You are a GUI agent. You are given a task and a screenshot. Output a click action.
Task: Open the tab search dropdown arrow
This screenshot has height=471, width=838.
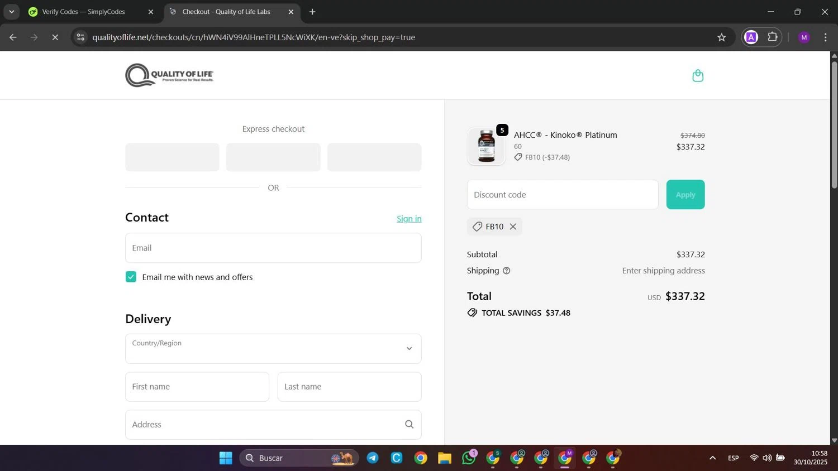click(11, 12)
